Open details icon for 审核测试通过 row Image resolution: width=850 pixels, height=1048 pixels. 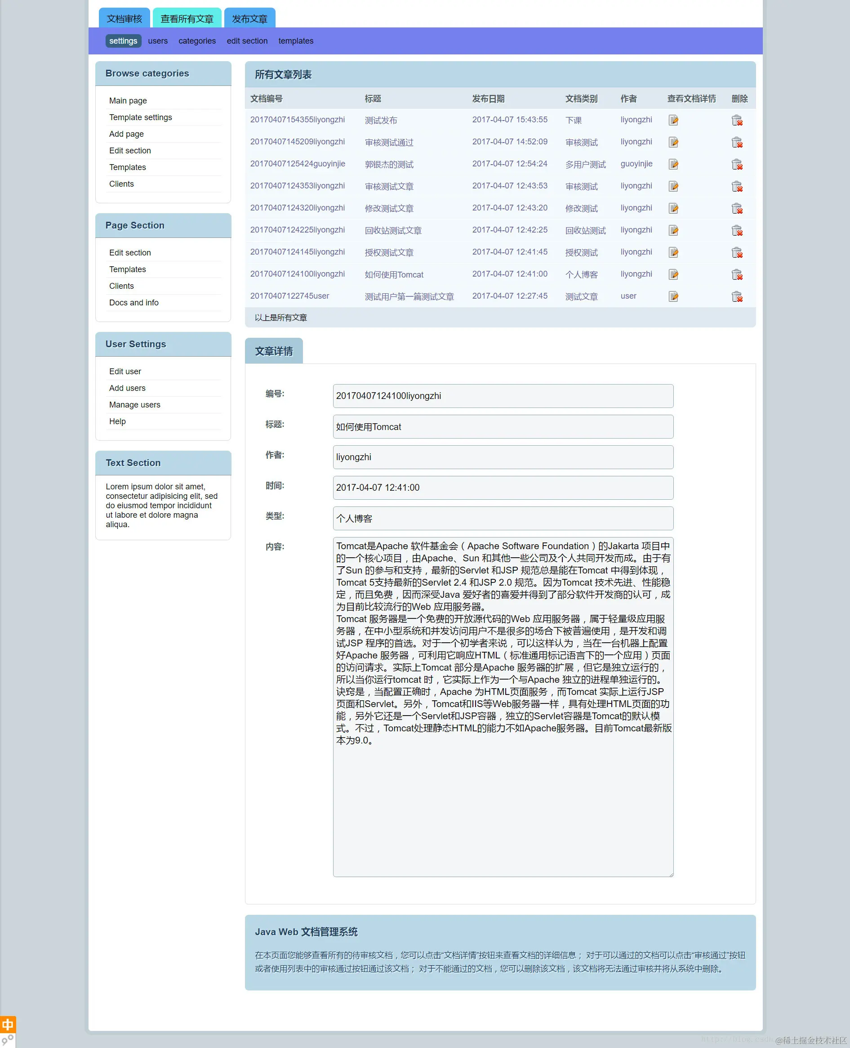pos(673,142)
